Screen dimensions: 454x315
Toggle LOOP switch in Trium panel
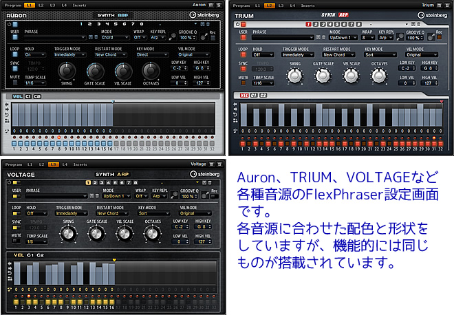[x=244, y=55]
